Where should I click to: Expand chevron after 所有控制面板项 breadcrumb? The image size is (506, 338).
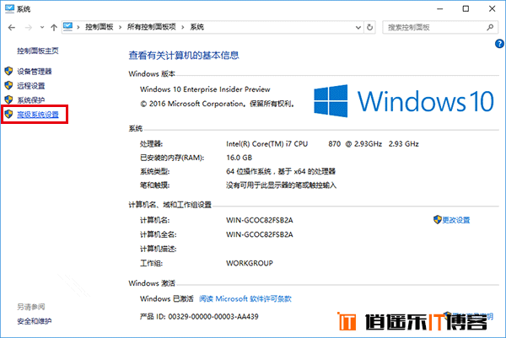[x=183, y=28]
